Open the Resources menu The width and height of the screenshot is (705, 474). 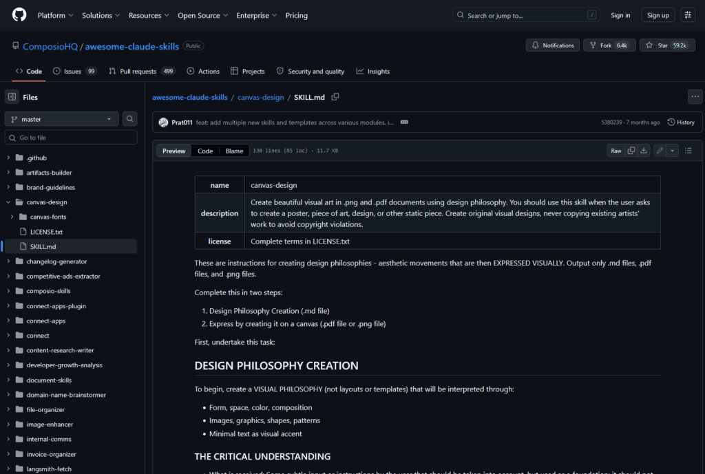(x=149, y=15)
